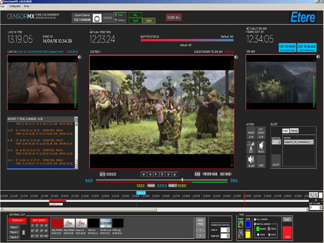Jump to start of editor buffer

point(144,174)
